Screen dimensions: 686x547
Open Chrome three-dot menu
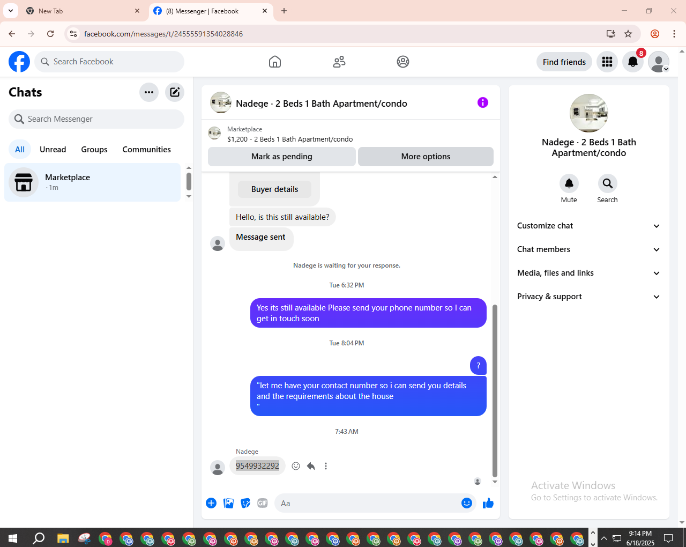tap(674, 34)
